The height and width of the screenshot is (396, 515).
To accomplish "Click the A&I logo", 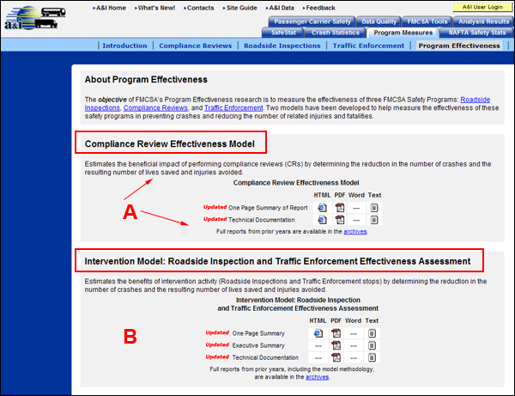I will [x=35, y=18].
